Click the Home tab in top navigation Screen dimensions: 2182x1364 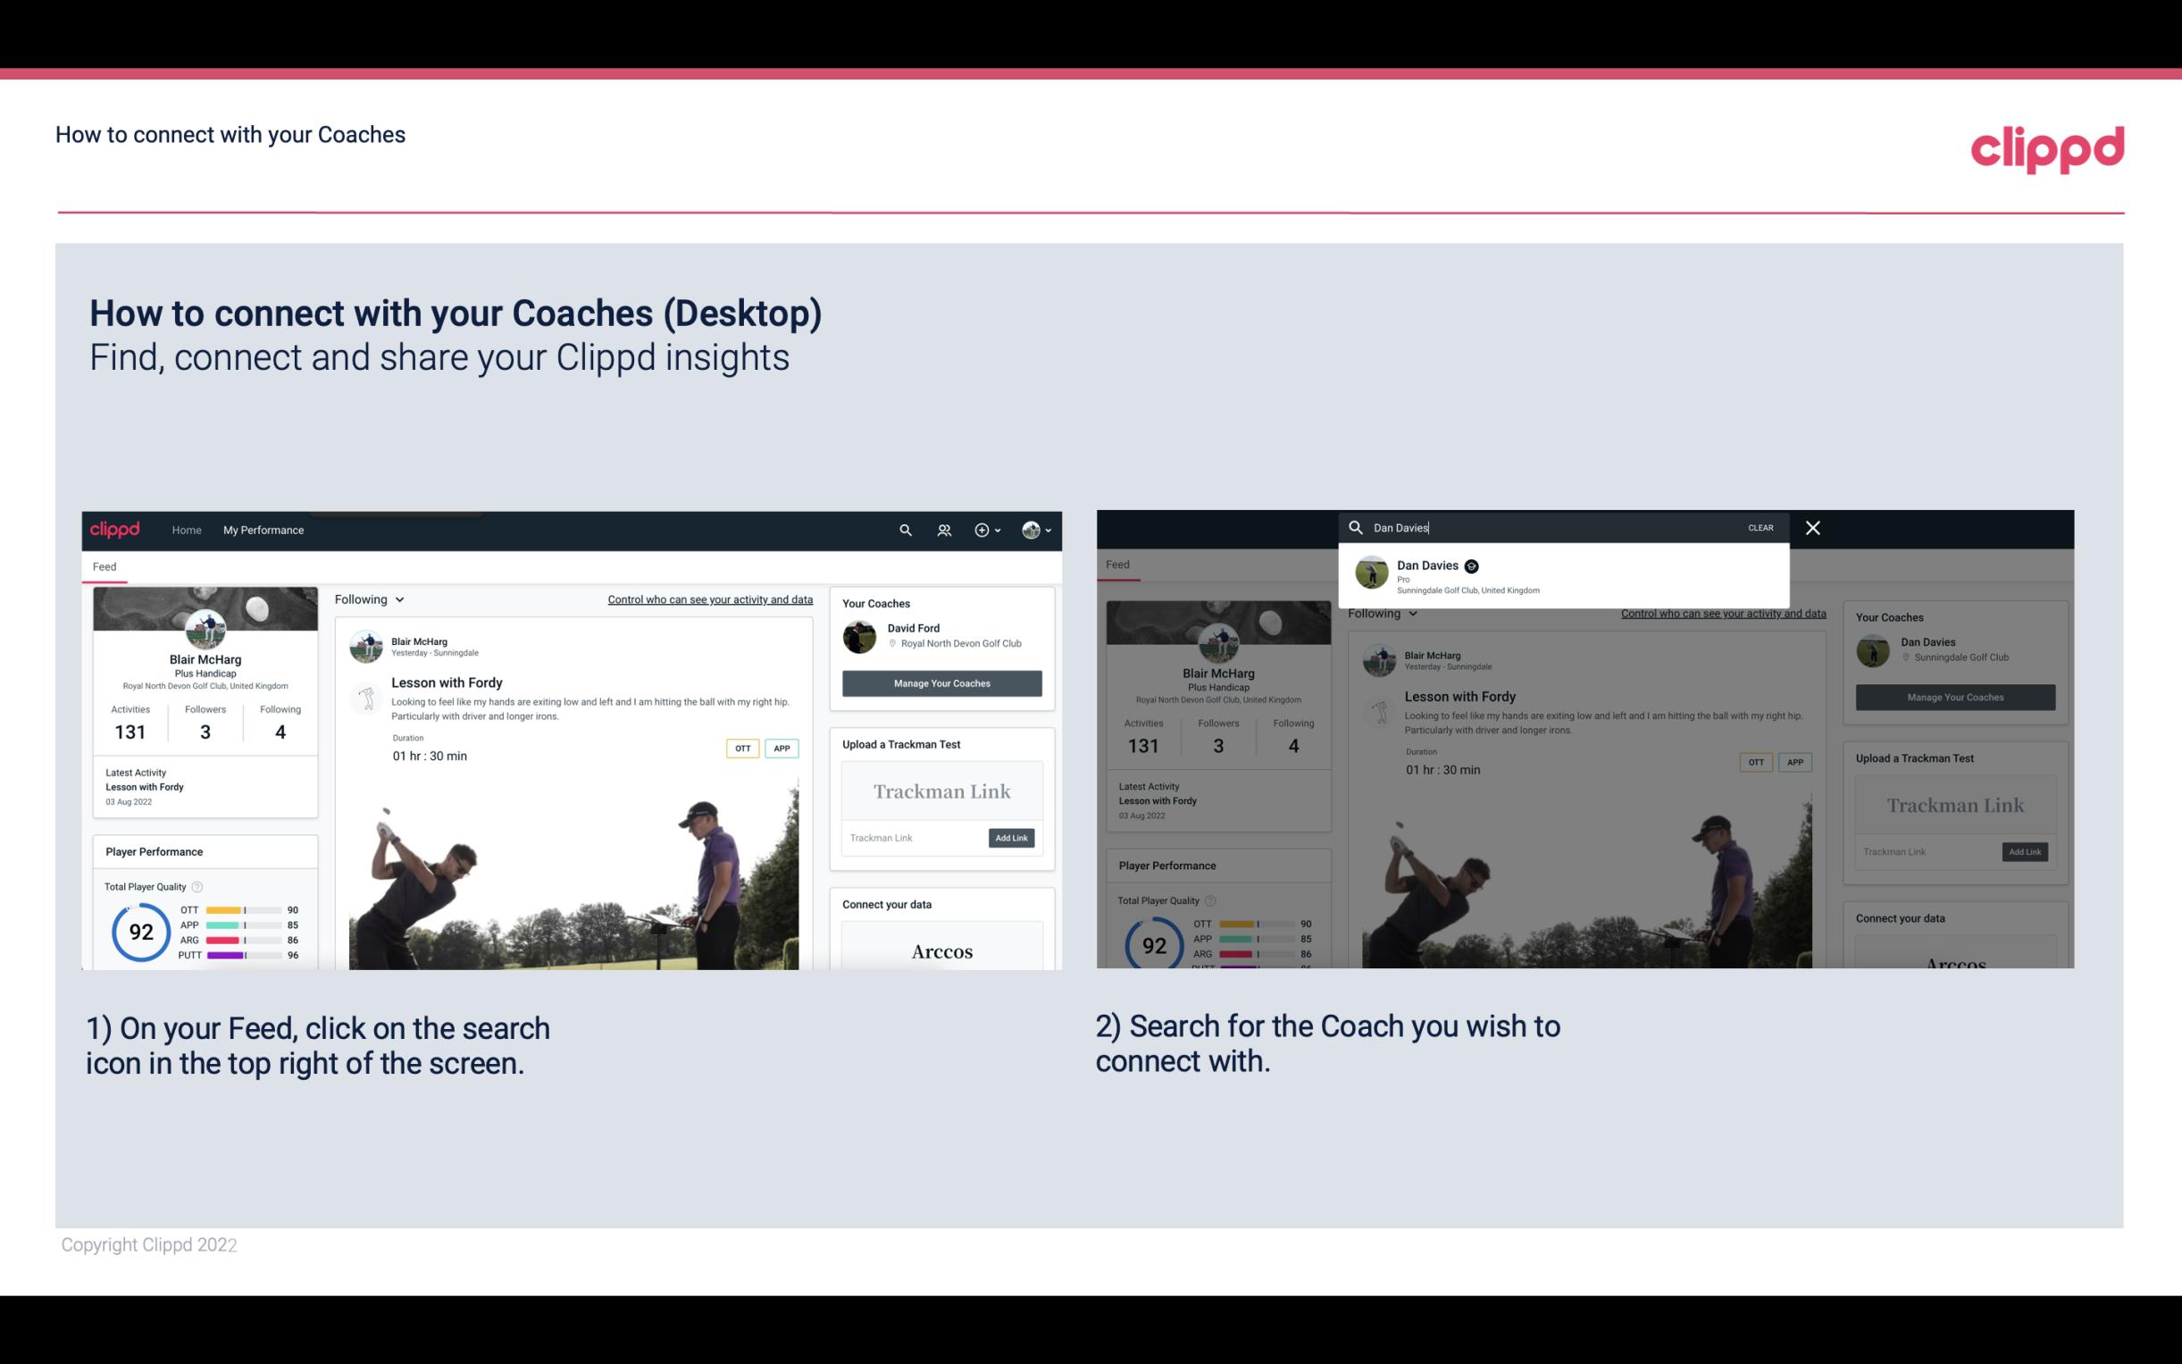[187, 530]
